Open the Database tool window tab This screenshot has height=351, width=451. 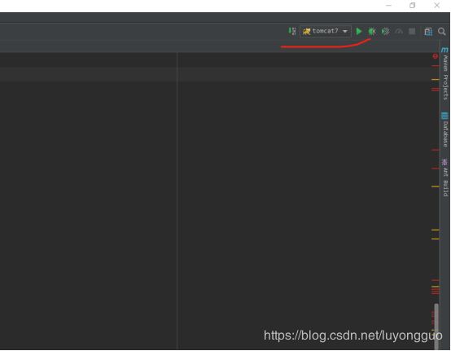(x=445, y=129)
